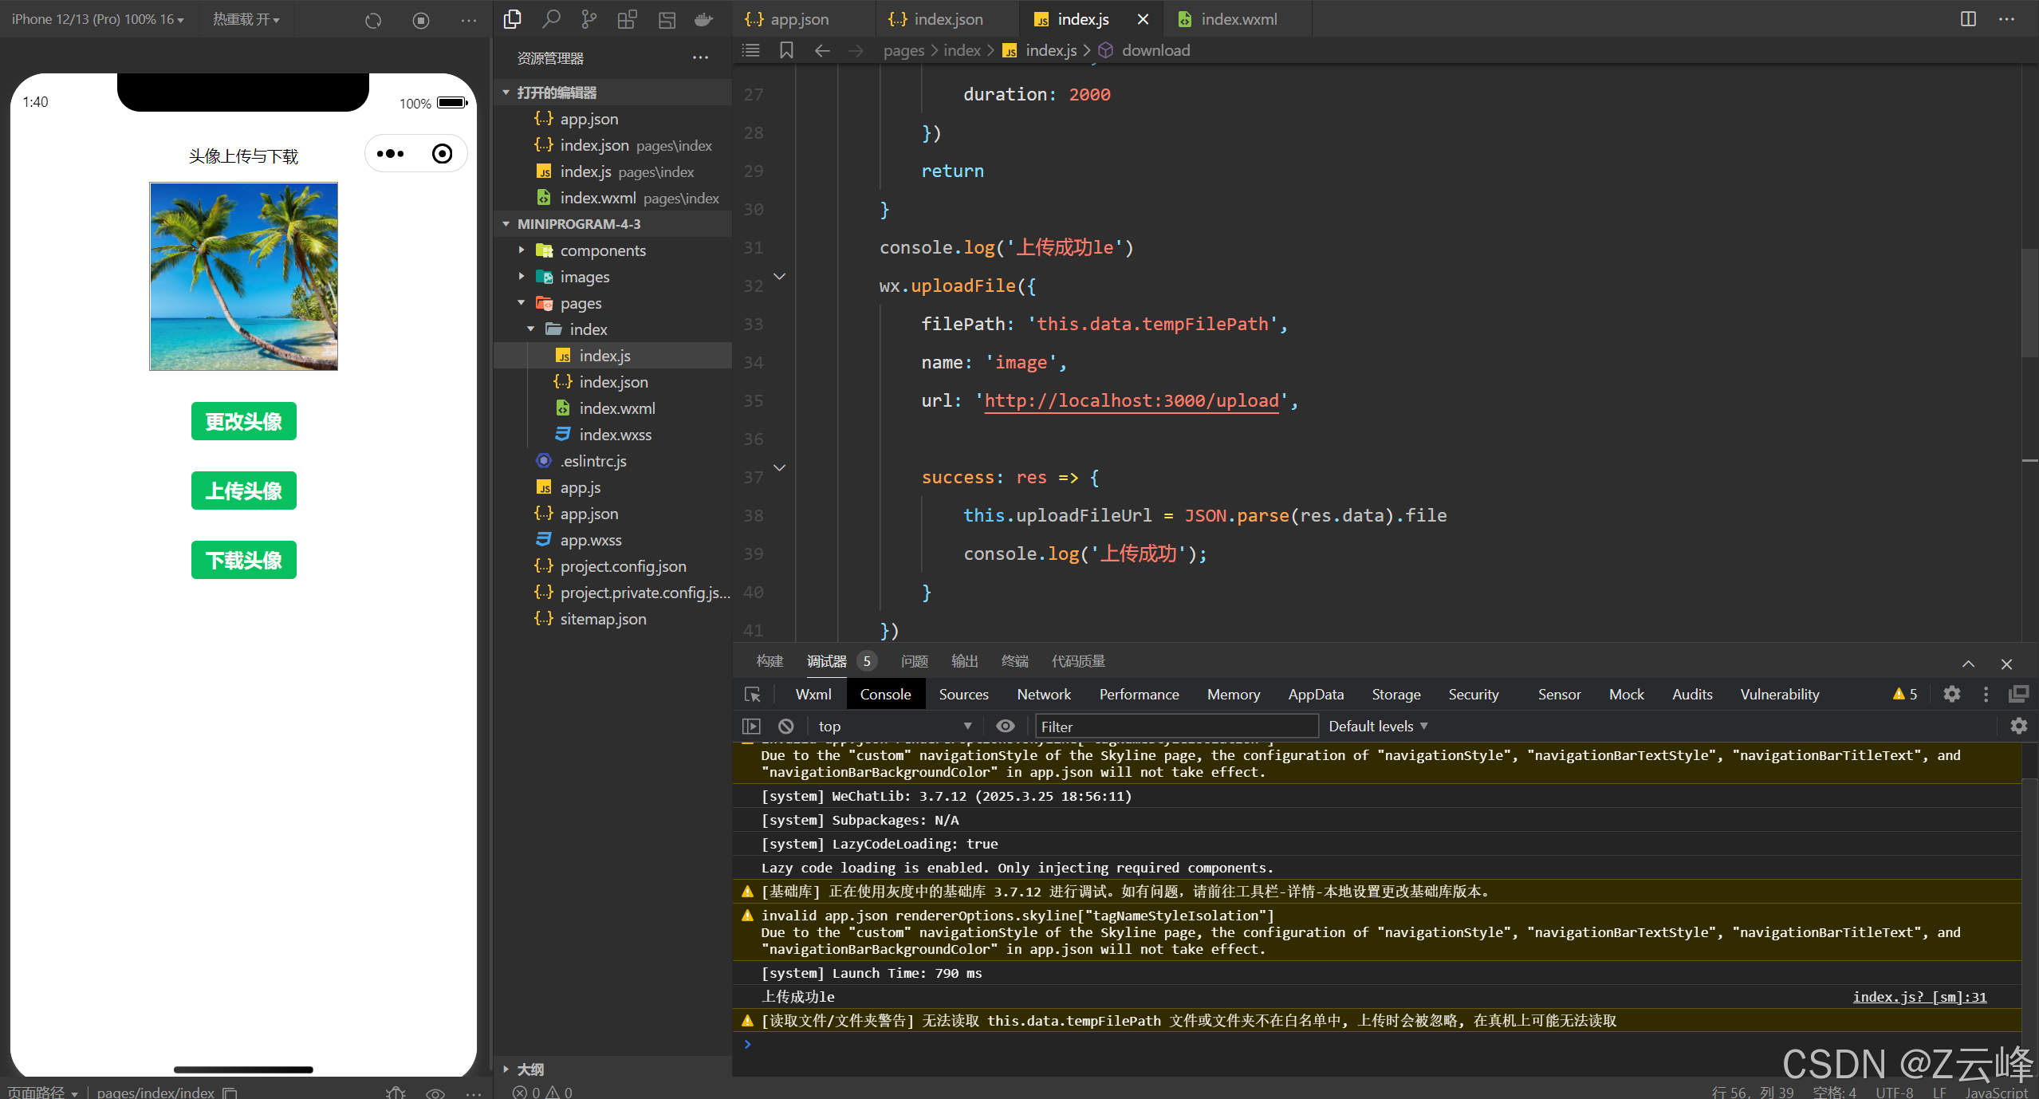This screenshot has height=1099, width=2039.
Task: Click the extensions blocks icon
Action: point(627,19)
